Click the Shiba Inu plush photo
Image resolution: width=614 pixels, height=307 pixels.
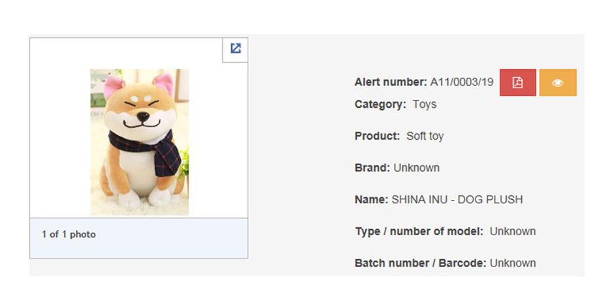click(139, 142)
